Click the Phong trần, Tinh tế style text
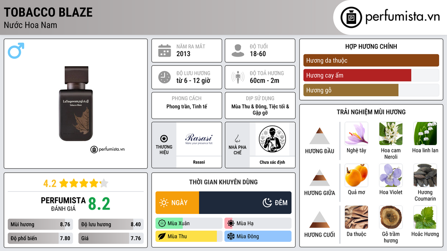Screen dimensions: 447x251 pyautogui.click(x=187, y=106)
